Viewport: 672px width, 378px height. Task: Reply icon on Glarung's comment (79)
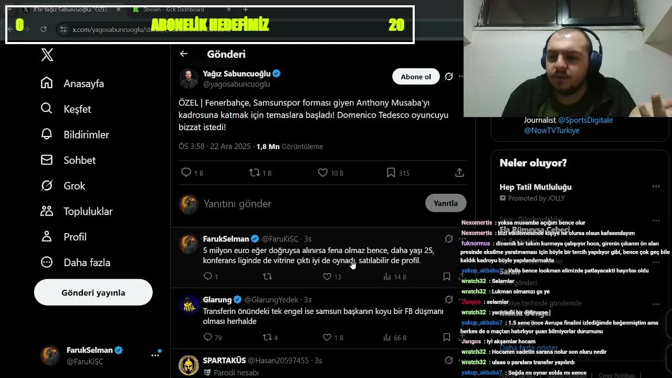click(x=212, y=338)
